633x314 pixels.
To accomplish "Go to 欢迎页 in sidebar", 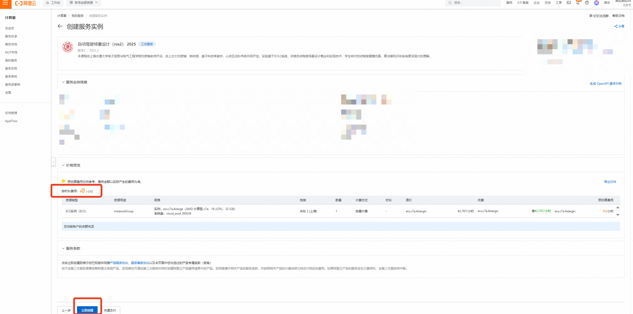I will tap(10, 28).
